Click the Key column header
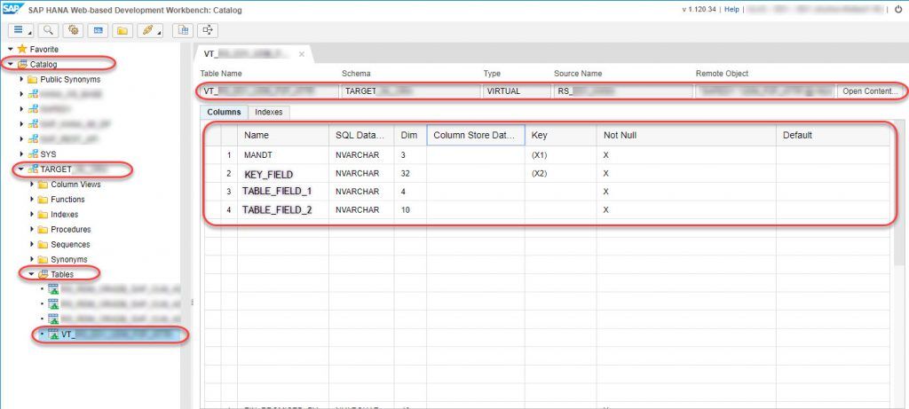This screenshot has height=409, width=909. [561, 135]
